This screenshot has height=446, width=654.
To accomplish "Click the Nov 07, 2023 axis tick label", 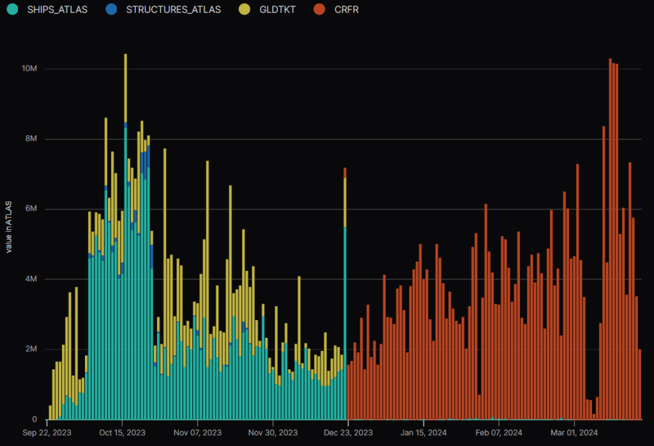I will click(198, 433).
